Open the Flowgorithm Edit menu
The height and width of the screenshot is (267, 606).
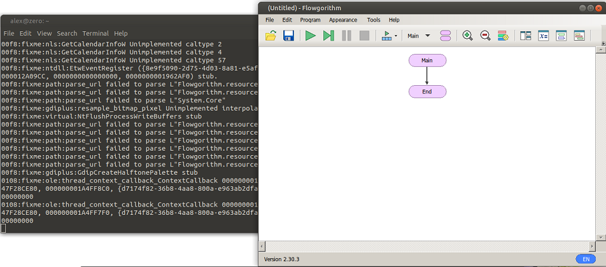click(x=287, y=20)
